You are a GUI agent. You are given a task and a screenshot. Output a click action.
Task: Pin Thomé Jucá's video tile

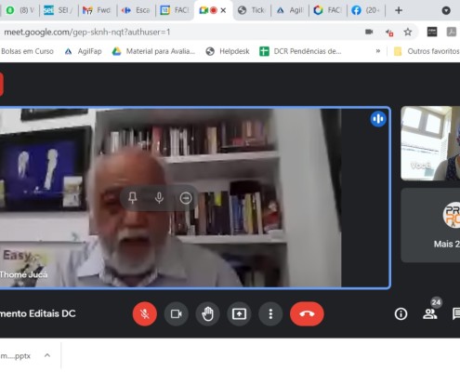(133, 198)
